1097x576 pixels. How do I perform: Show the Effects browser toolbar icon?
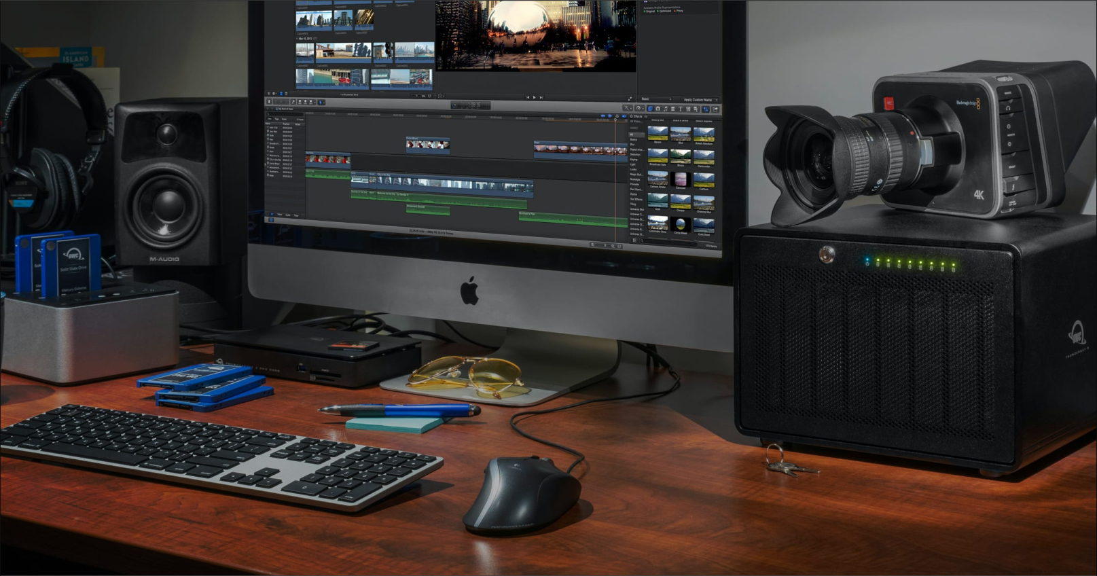[650, 108]
